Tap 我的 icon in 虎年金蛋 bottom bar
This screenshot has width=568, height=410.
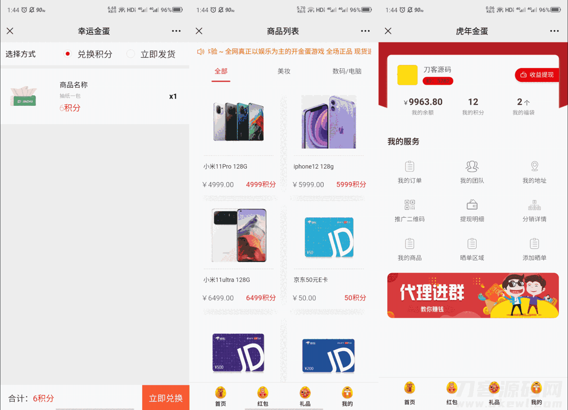(x=536, y=388)
